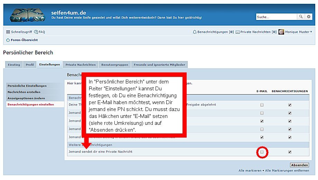Viewport: 318px width, 180px height.
Task: Click into the Suche search field
Action: tap(277, 17)
